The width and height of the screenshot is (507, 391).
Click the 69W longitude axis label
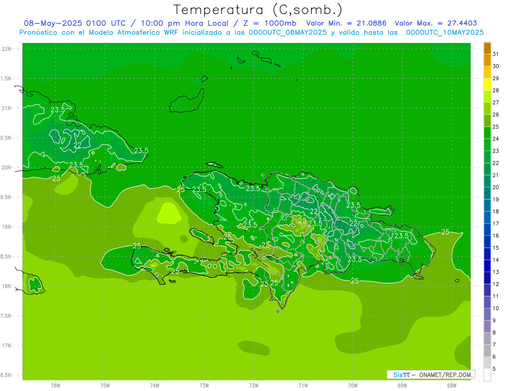pyautogui.click(x=402, y=386)
